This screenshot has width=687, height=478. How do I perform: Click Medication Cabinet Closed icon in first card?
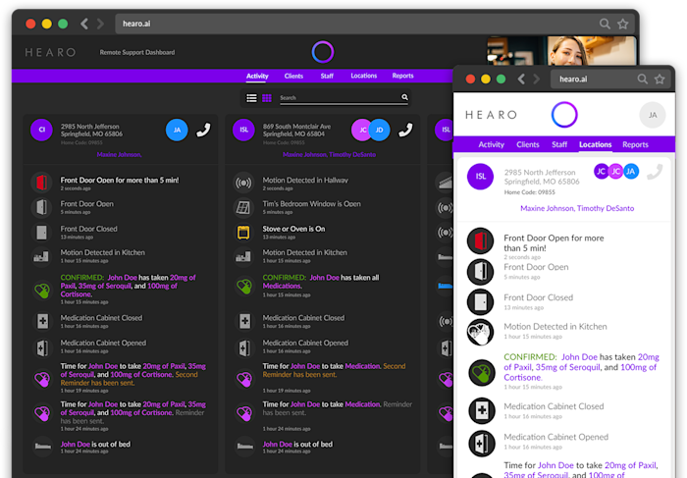tap(42, 321)
